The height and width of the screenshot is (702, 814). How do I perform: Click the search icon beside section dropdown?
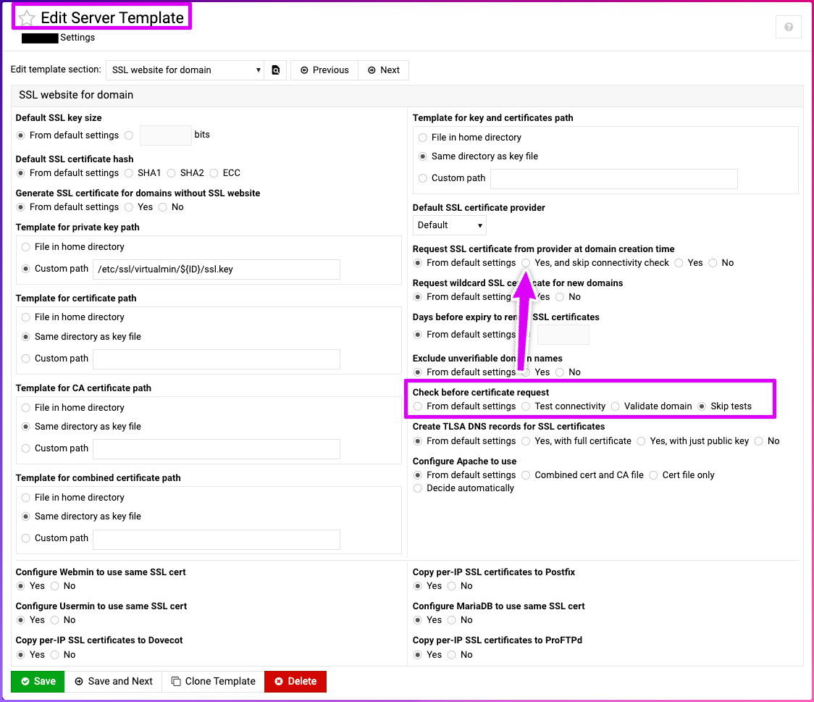[276, 70]
